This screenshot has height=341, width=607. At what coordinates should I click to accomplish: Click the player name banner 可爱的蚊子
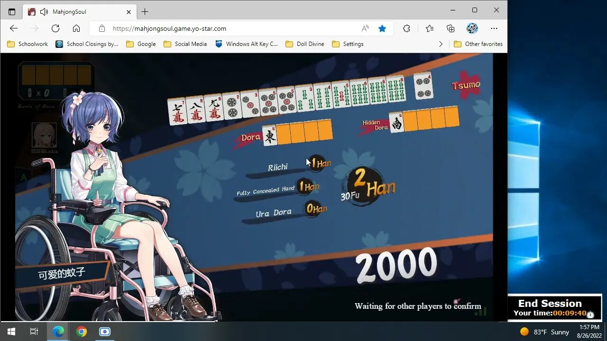point(62,273)
